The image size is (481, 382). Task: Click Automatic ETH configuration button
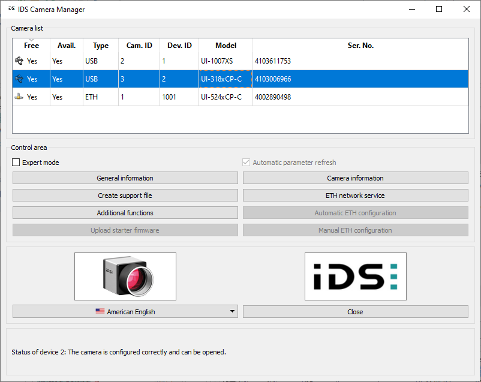(356, 213)
